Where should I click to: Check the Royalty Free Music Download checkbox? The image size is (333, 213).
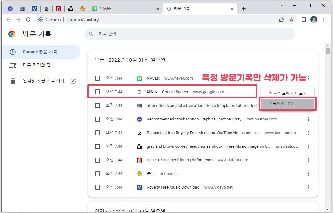[x=98, y=187]
